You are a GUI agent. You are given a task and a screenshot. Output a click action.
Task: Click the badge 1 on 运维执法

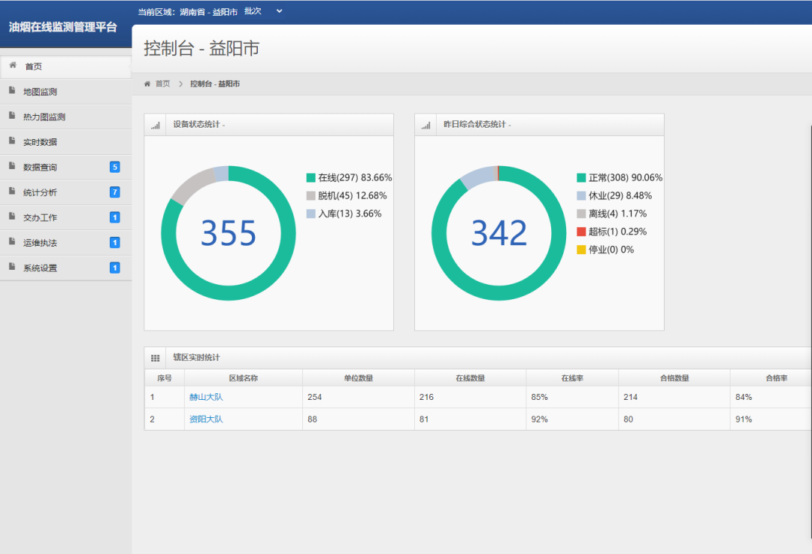[115, 242]
